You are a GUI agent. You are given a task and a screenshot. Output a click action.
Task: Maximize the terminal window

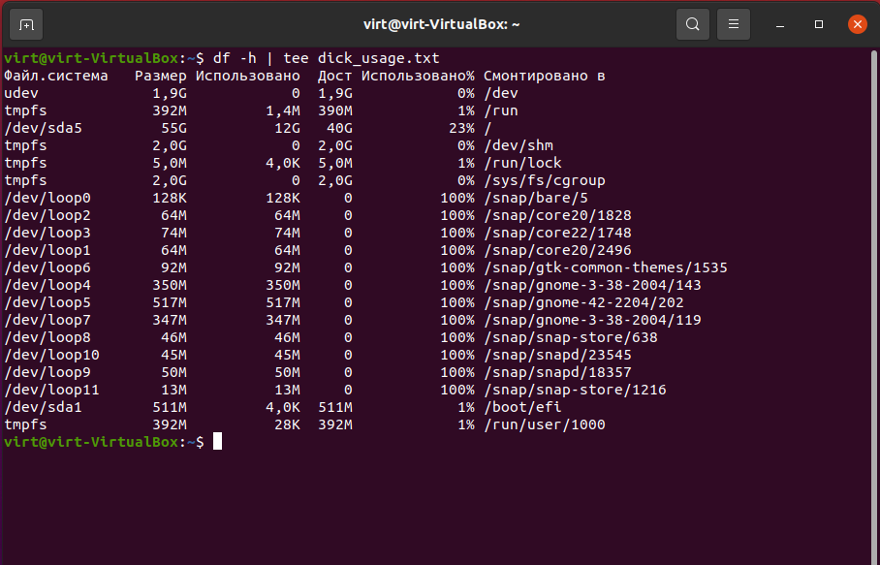click(819, 24)
